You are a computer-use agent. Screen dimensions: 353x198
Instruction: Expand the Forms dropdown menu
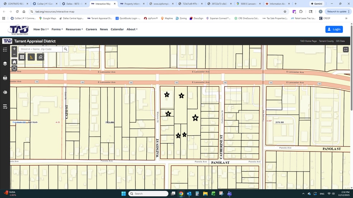(x=57, y=29)
